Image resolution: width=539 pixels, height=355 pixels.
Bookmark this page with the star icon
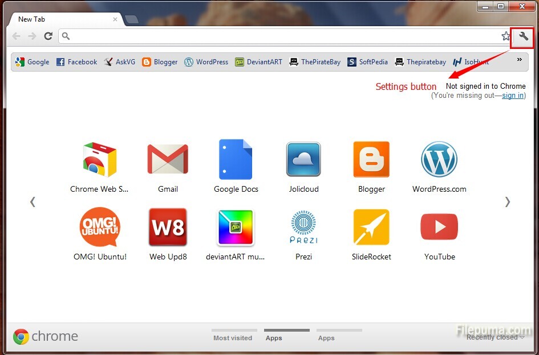click(505, 36)
